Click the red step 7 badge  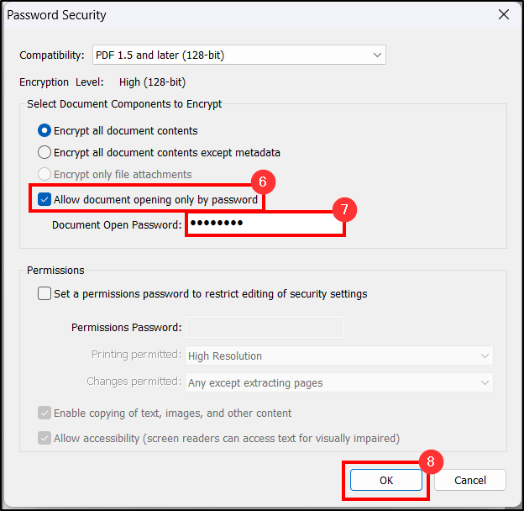[x=344, y=210]
